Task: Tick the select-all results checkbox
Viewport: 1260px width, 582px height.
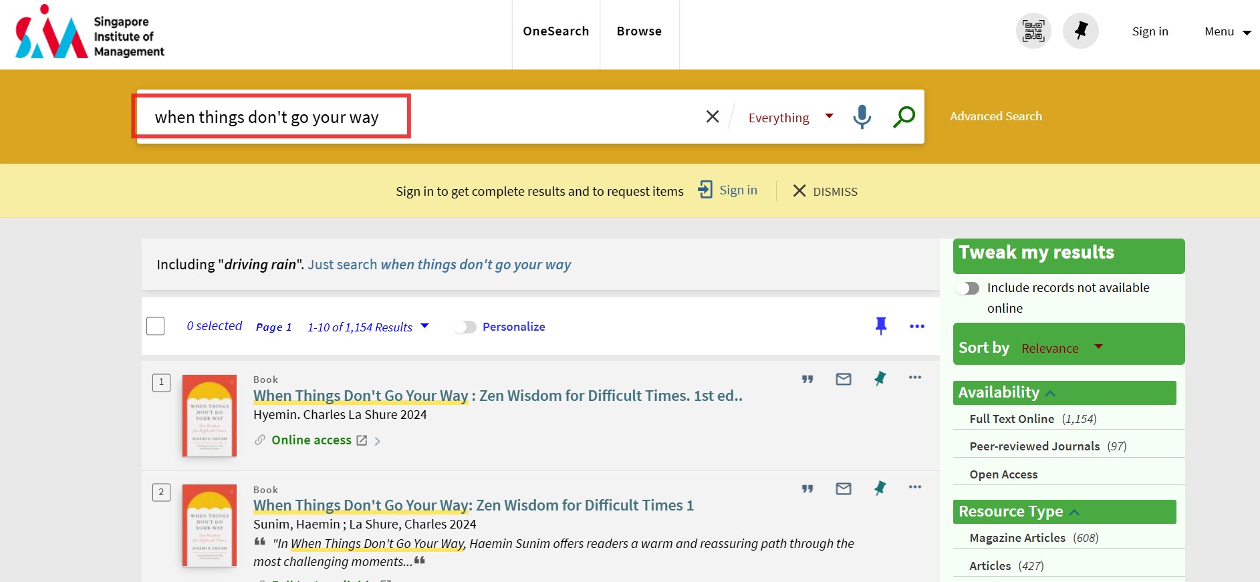Action: point(155,326)
